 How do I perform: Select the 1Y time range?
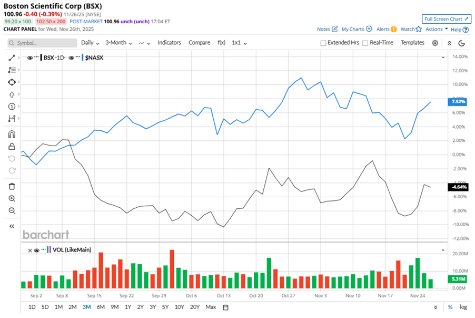tap(128, 307)
